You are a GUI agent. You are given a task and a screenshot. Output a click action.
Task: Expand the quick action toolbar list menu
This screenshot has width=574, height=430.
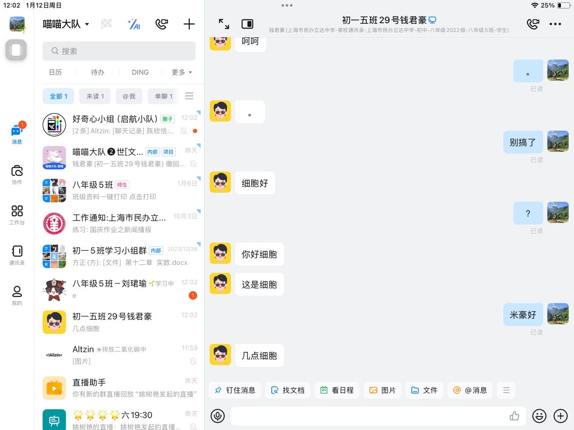point(506,390)
